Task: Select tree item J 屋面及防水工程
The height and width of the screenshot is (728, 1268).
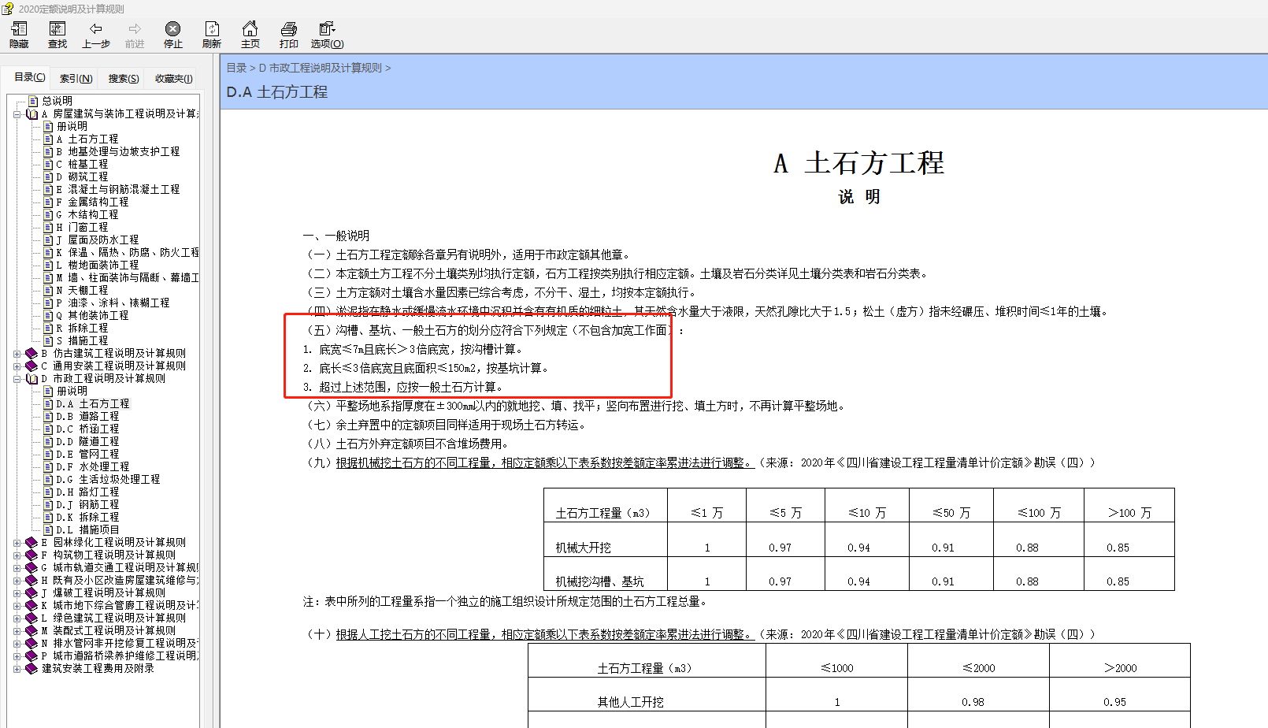Action: (x=97, y=240)
